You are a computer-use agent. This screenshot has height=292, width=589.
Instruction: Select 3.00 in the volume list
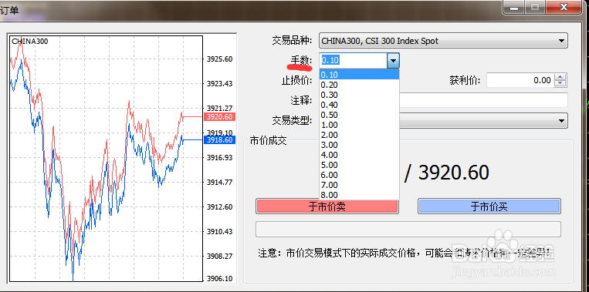click(359, 145)
